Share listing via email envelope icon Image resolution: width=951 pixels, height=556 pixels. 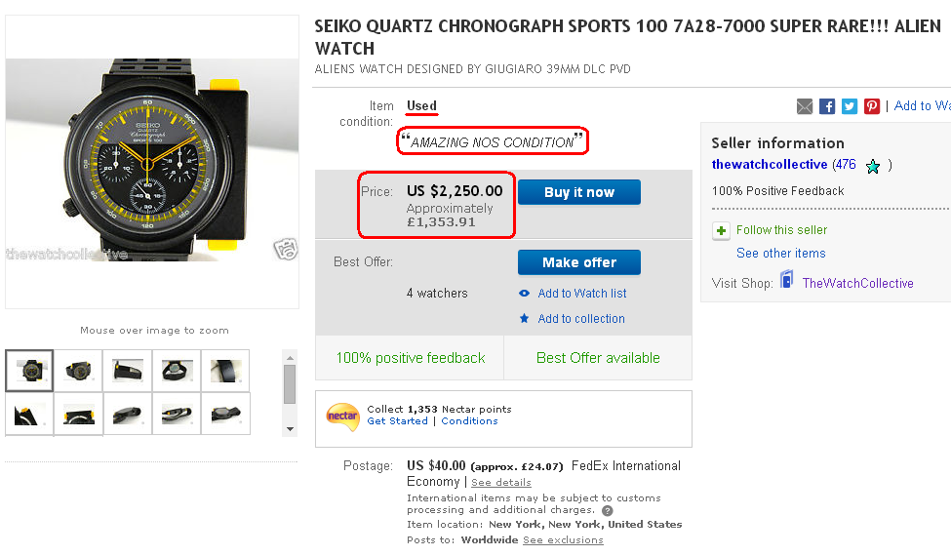[x=805, y=106]
